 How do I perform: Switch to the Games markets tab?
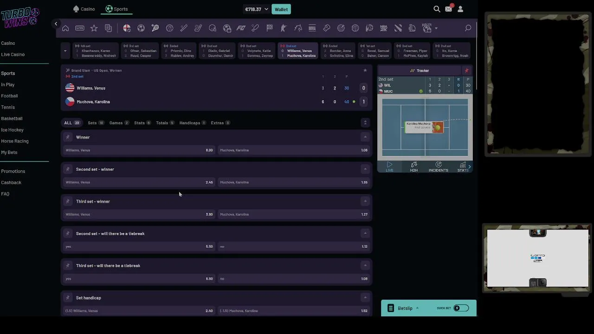tap(119, 123)
